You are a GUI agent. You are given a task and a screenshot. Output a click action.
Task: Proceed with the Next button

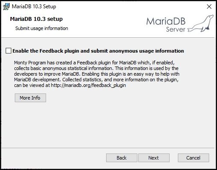[x=154, y=158]
